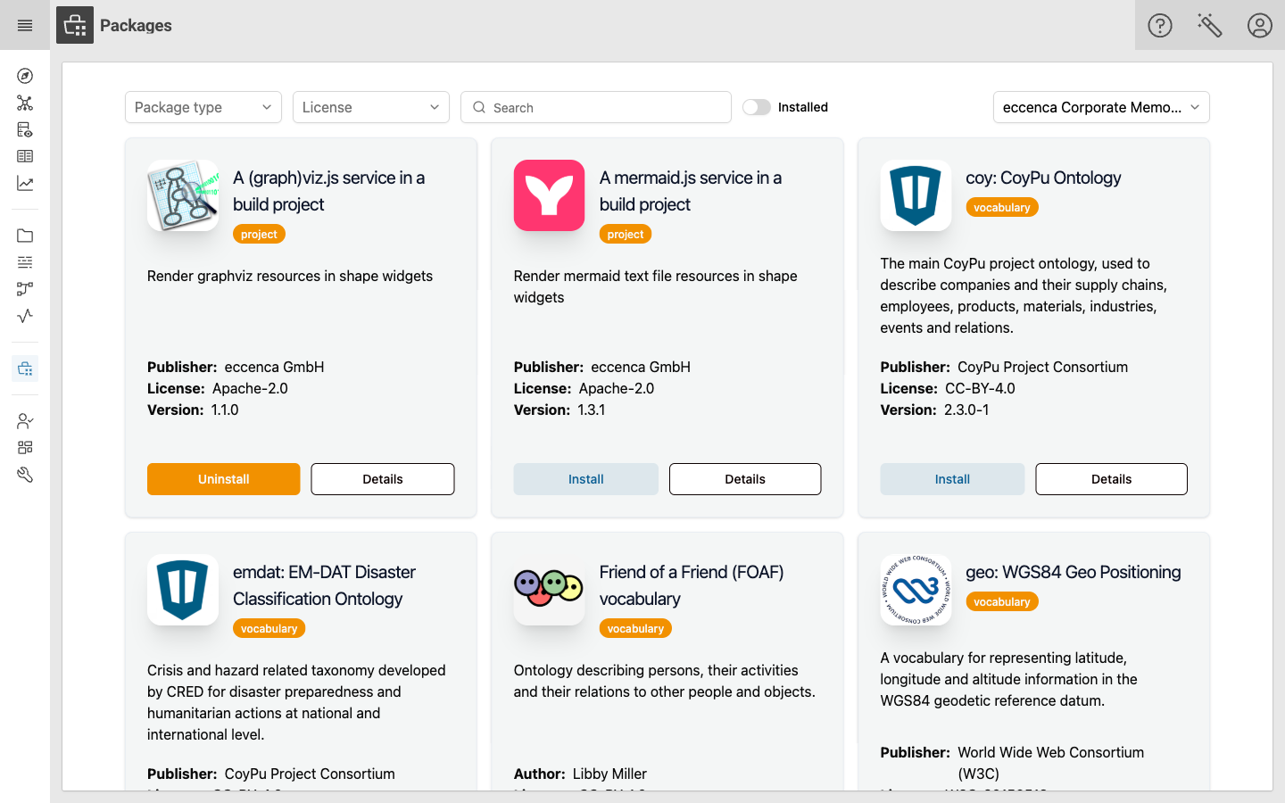
Task: Toggle the Installed filter switch
Action: pos(757,107)
